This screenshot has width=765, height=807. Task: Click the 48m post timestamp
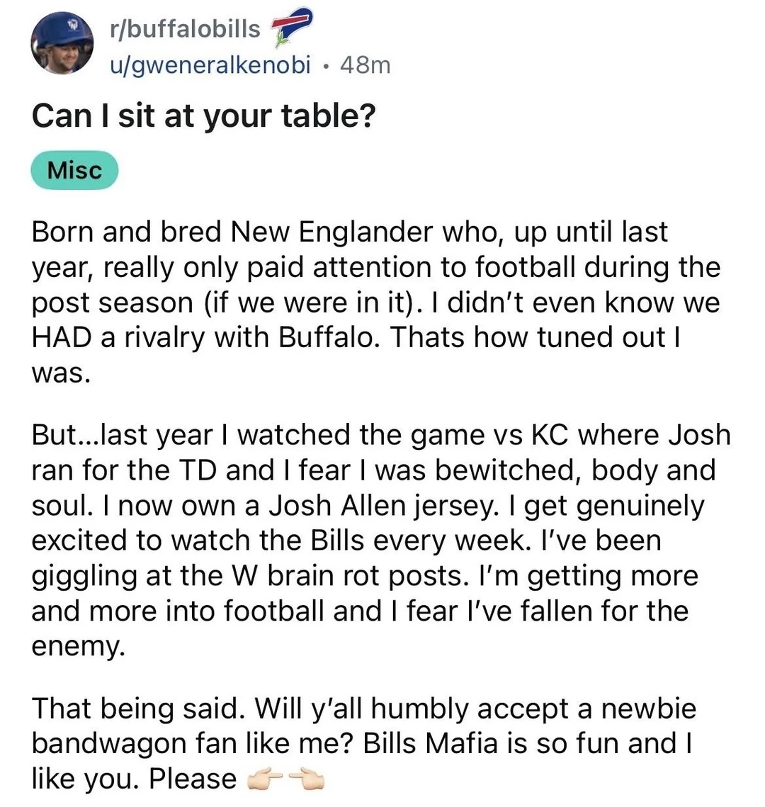click(365, 65)
